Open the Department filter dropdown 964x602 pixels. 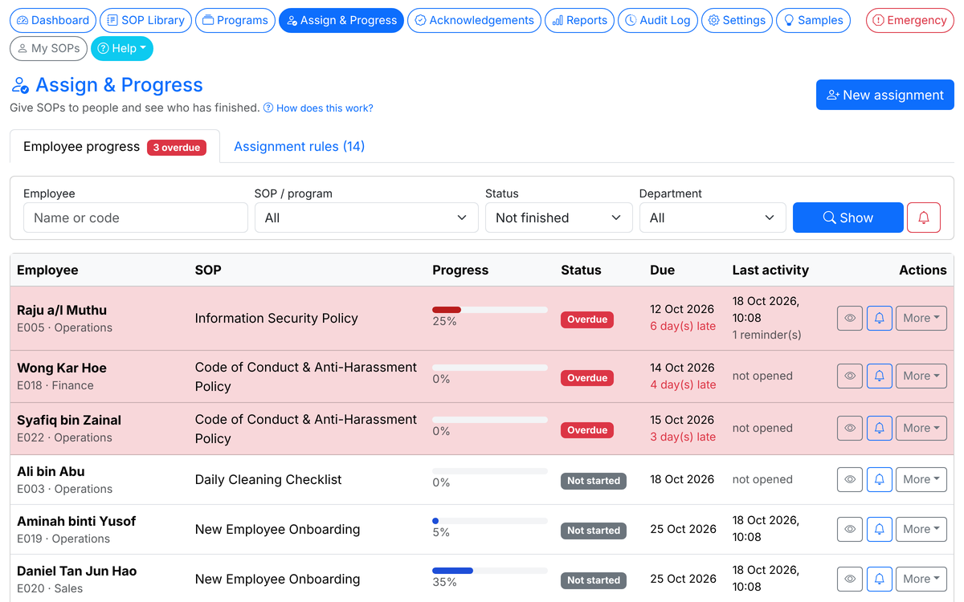pos(713,218)
